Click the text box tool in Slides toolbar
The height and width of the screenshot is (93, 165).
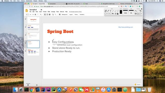click(47, 14)
